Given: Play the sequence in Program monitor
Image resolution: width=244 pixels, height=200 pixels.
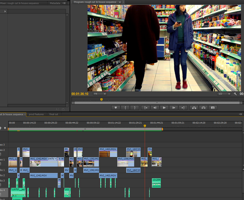Looking at the screenshot, I should 164,108.
